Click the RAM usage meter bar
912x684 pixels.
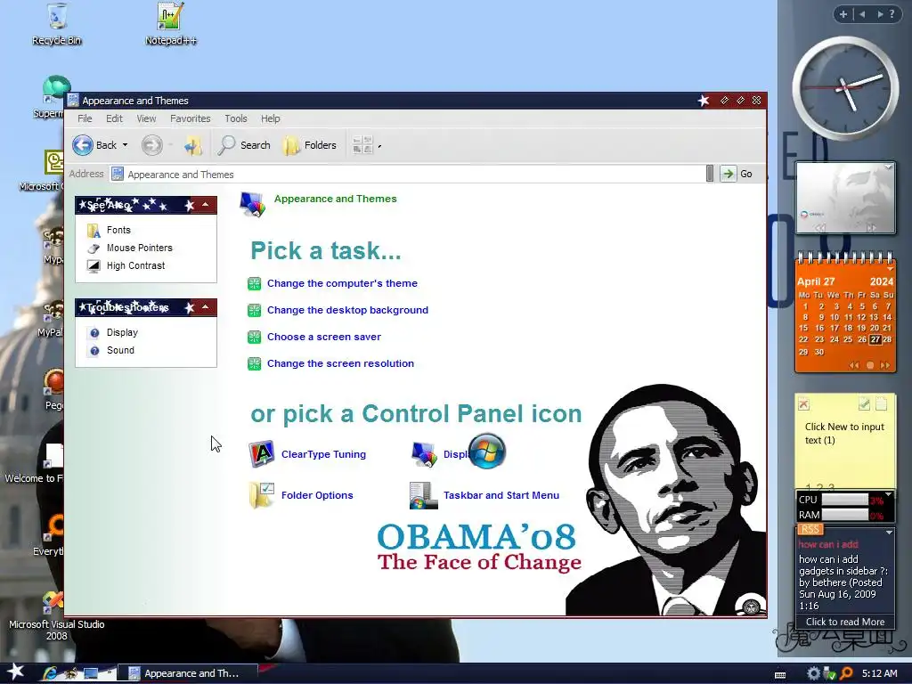pos(844,515)
